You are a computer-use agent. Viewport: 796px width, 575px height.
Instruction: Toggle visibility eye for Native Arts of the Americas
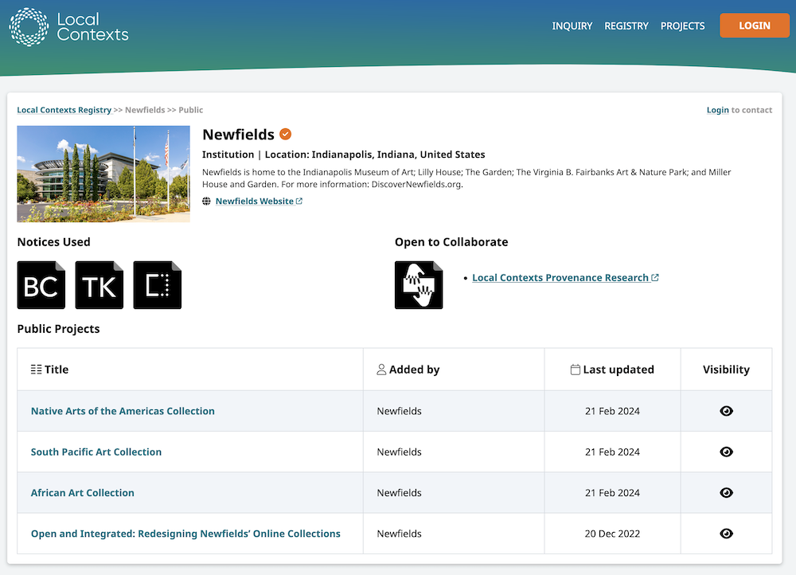726,411
